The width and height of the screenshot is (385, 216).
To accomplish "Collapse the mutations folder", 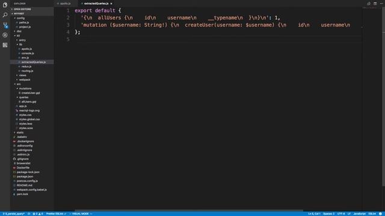I will 25,89.
